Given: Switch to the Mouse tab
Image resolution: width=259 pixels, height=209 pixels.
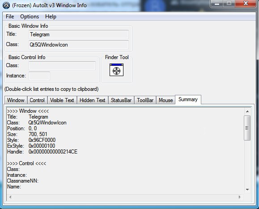Looking at the screenshot, I should pos(166,100).
